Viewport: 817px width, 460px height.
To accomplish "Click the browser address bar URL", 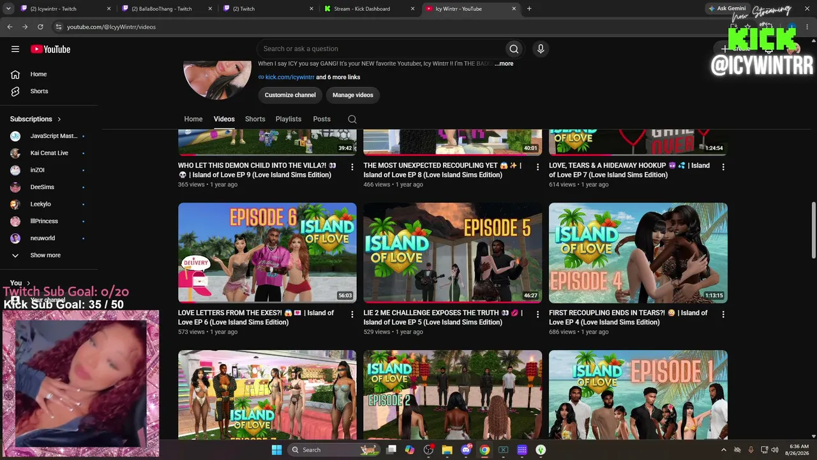I will coord(112,27).
